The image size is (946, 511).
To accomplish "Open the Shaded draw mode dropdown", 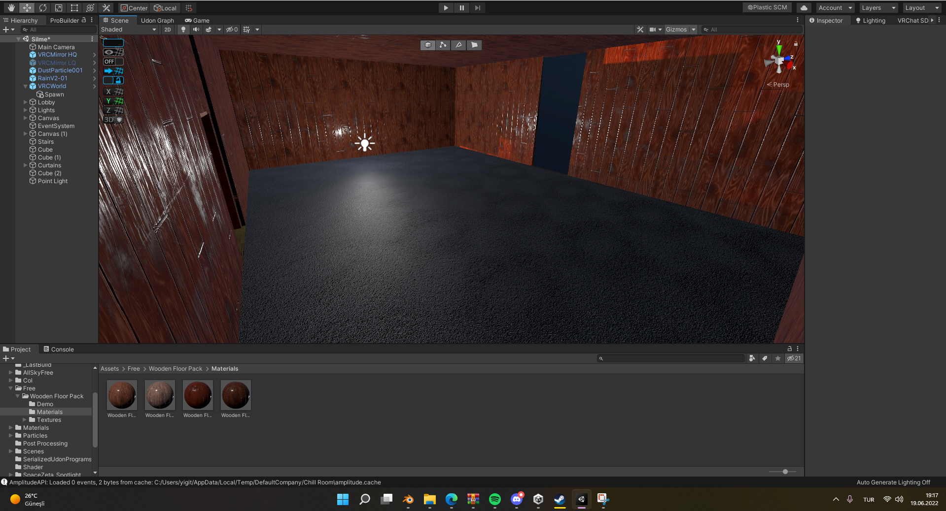I will point(128,30).
